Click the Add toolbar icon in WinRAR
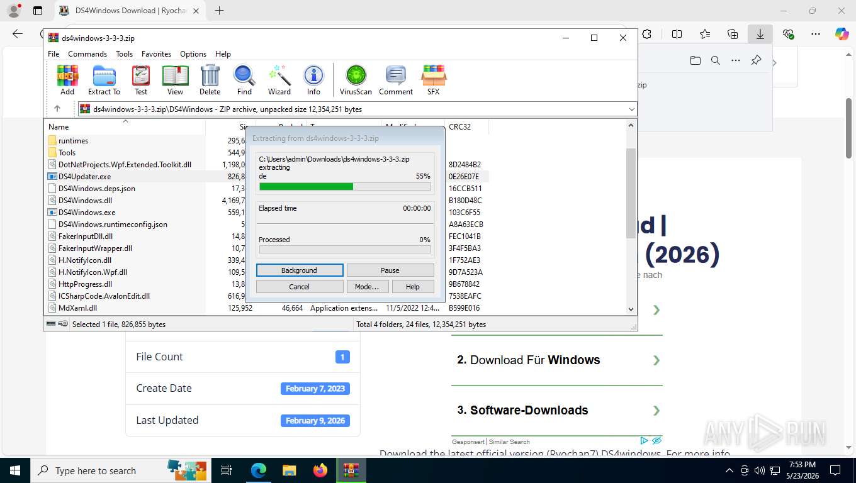The height and width of the screenshot is (483, 856). click(x=67, y=79)
